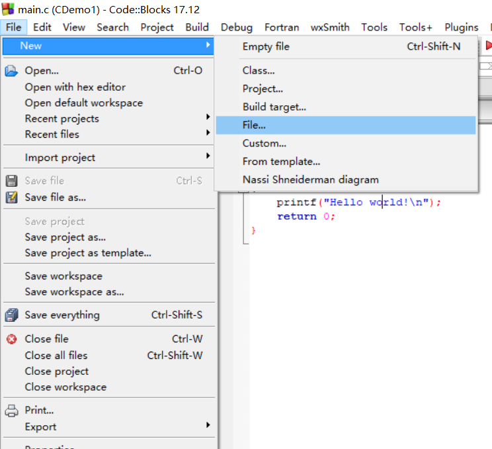Image resolution: width=492 pixels, height=449 pixels.
Task: Click Close project entry
Action: (x=108, y=371)
